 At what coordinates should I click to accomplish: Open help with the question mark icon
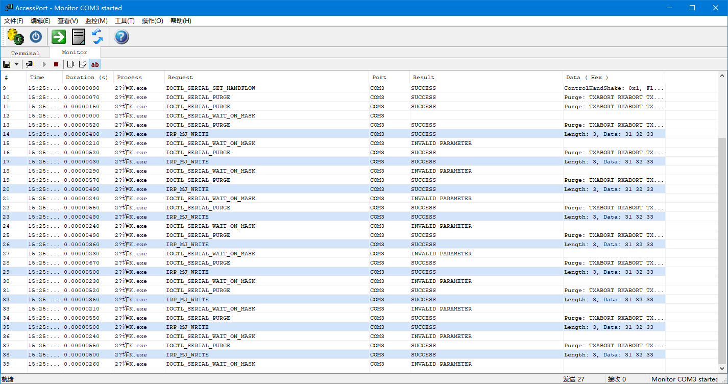point(122,37)
